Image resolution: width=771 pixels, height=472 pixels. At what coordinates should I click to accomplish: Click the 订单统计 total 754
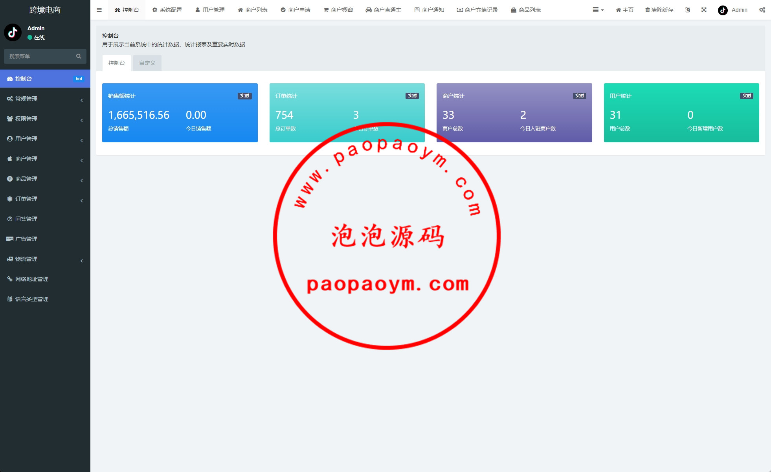click(x=284, y=115)
